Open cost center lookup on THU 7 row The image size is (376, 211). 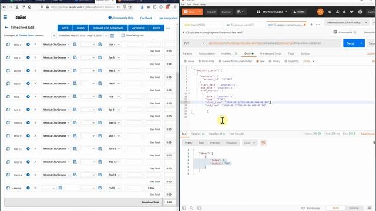point(75,83)
